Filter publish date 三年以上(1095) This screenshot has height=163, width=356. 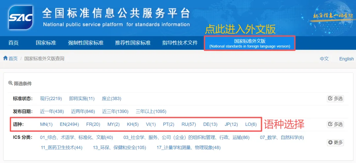click(151, 112)
